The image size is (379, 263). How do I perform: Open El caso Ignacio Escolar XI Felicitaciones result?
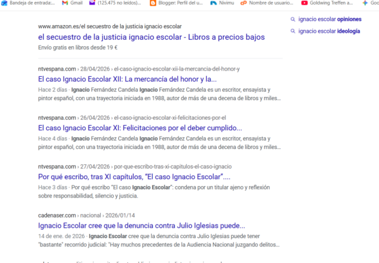(140, 128)
